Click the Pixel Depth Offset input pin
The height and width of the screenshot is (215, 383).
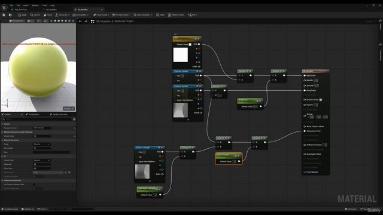[305, 154]
